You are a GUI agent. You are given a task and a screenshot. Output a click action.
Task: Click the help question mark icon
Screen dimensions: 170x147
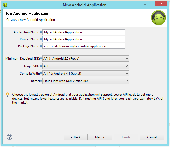click(x=10, y=137)
